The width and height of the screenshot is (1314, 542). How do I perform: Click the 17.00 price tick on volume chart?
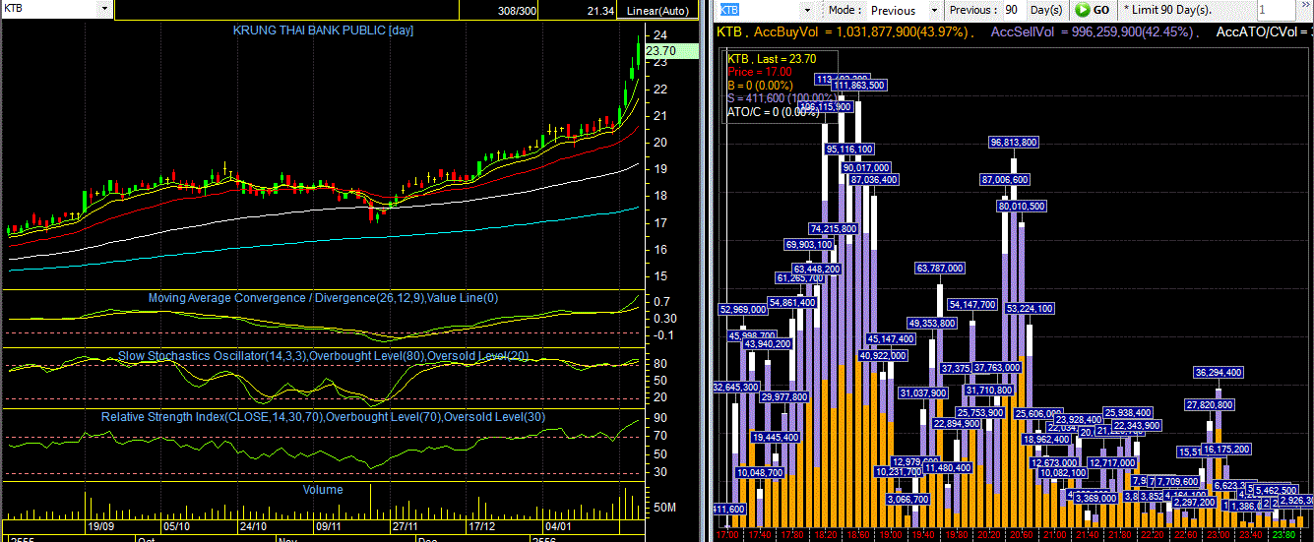coord(727,535)
